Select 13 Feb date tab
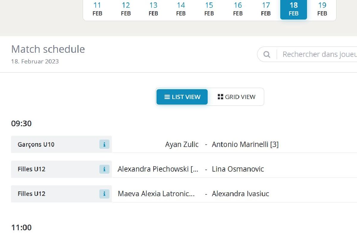This screenshot has width=357, height=235. point(153,9)
